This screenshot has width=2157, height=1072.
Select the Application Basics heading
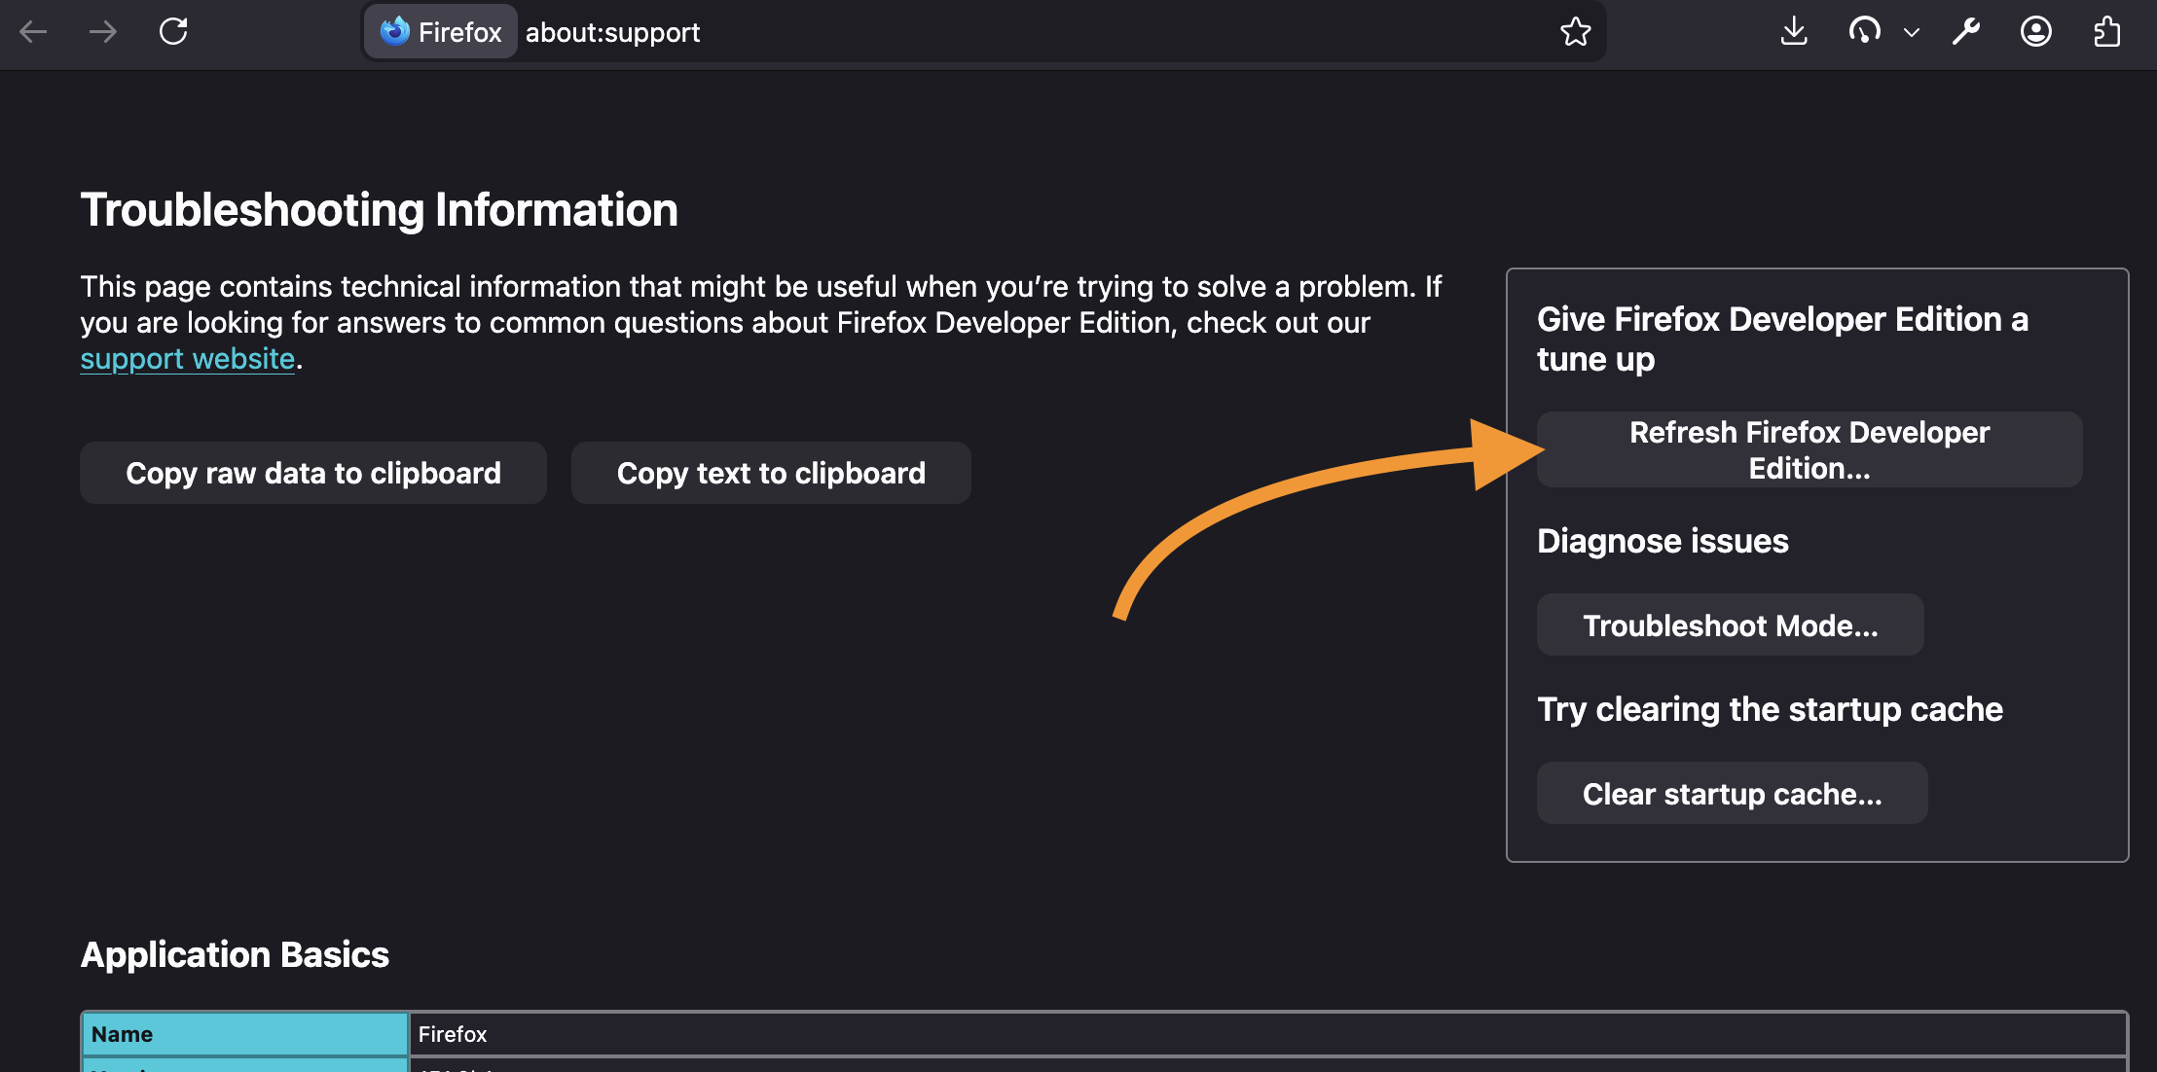[235, 954]
